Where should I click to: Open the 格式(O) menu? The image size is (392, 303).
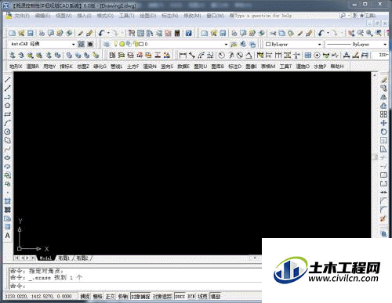point(105,16)
